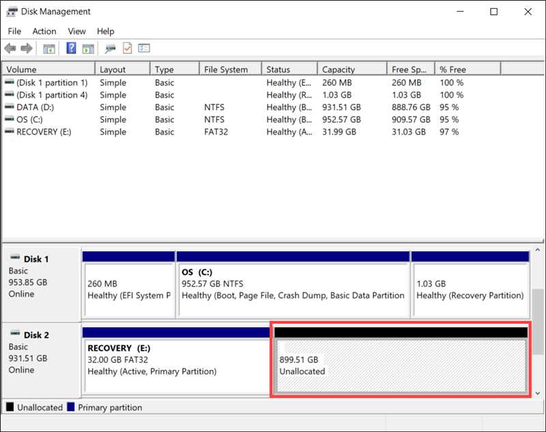Select the 'RECOVERY (E:)' volume name
Image resolution: width=546 pixels, height=432 pixels.
[44, 132]
